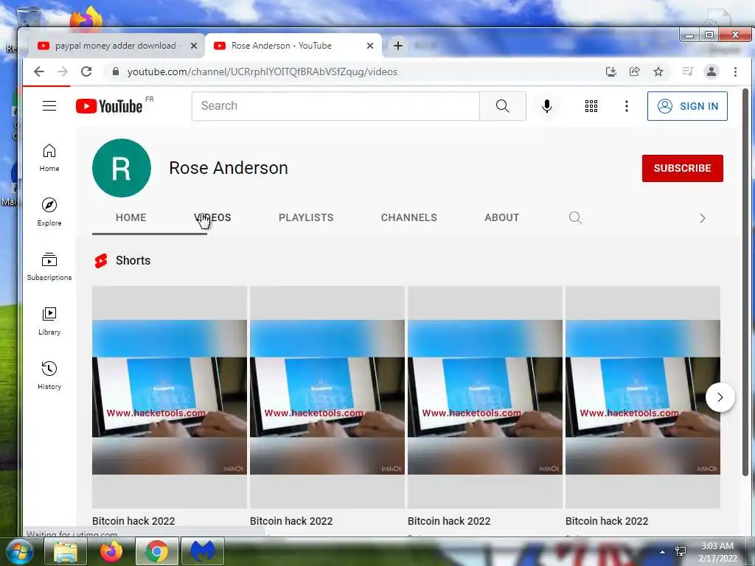Viewport: 755px width, 566px height.
Task: Show hidden system tray icons
Action: (662, 552)
